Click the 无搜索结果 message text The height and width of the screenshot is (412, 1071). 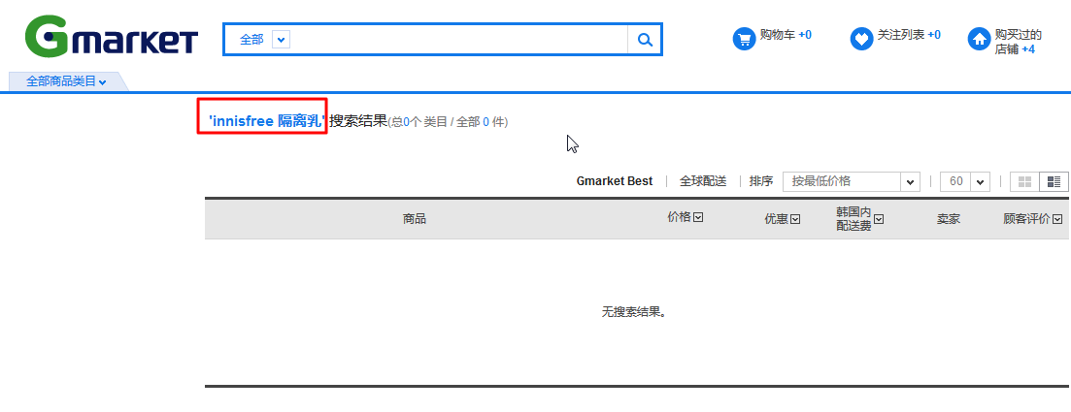tap(634, 312)
